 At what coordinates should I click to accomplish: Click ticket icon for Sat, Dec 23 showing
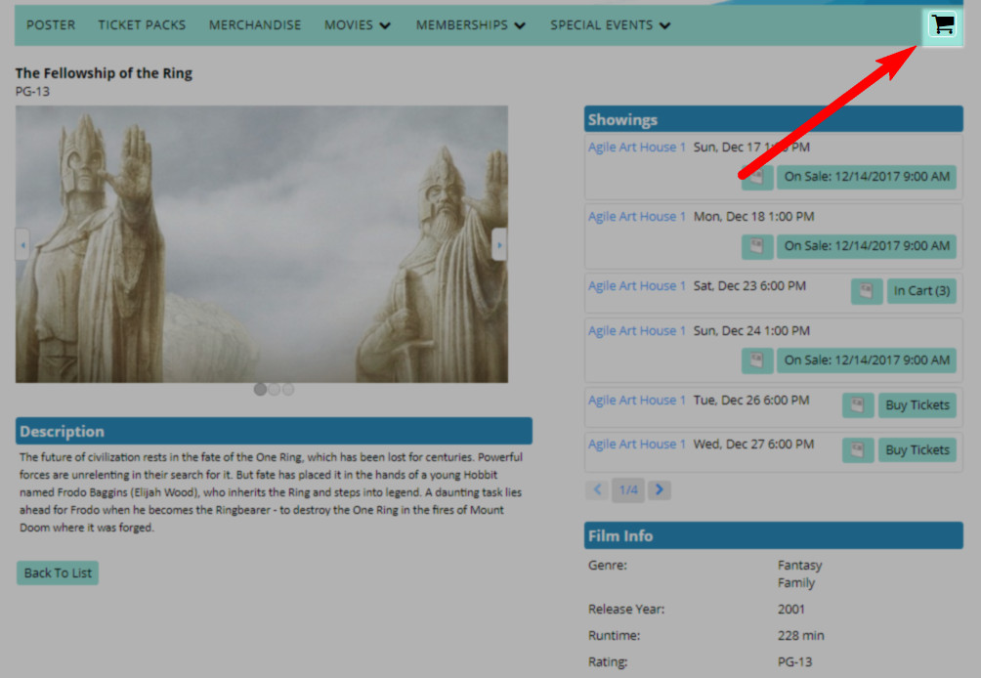(867, 291)
